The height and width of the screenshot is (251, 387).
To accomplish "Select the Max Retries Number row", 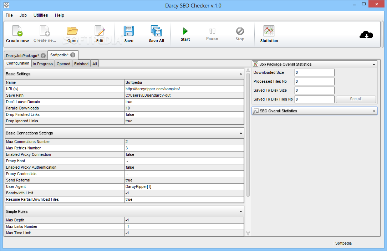I will point(124,148).
